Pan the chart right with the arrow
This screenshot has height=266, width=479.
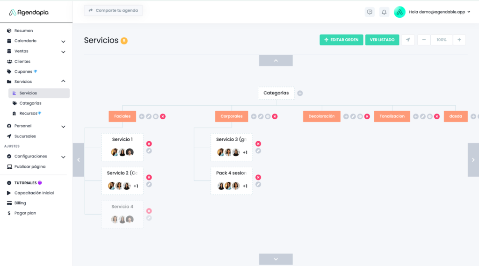[x=473, y=160]
